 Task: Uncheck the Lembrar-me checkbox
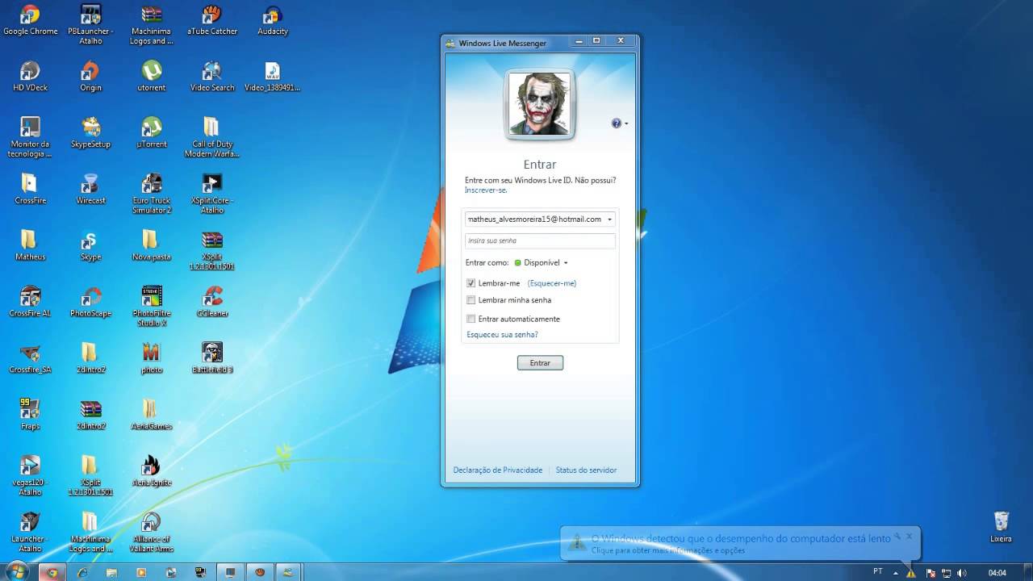coord(471,283)
